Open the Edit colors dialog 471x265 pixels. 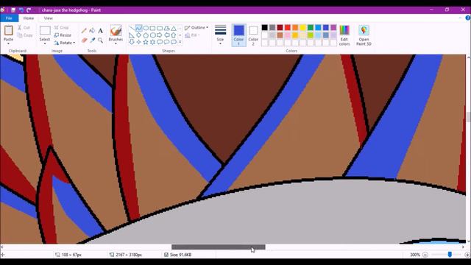[344, 35]
